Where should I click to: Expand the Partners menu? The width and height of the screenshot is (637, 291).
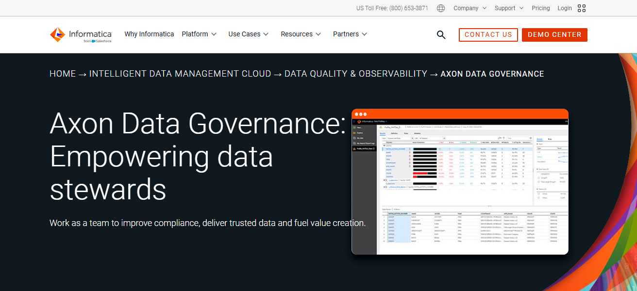tap(350, 34)
